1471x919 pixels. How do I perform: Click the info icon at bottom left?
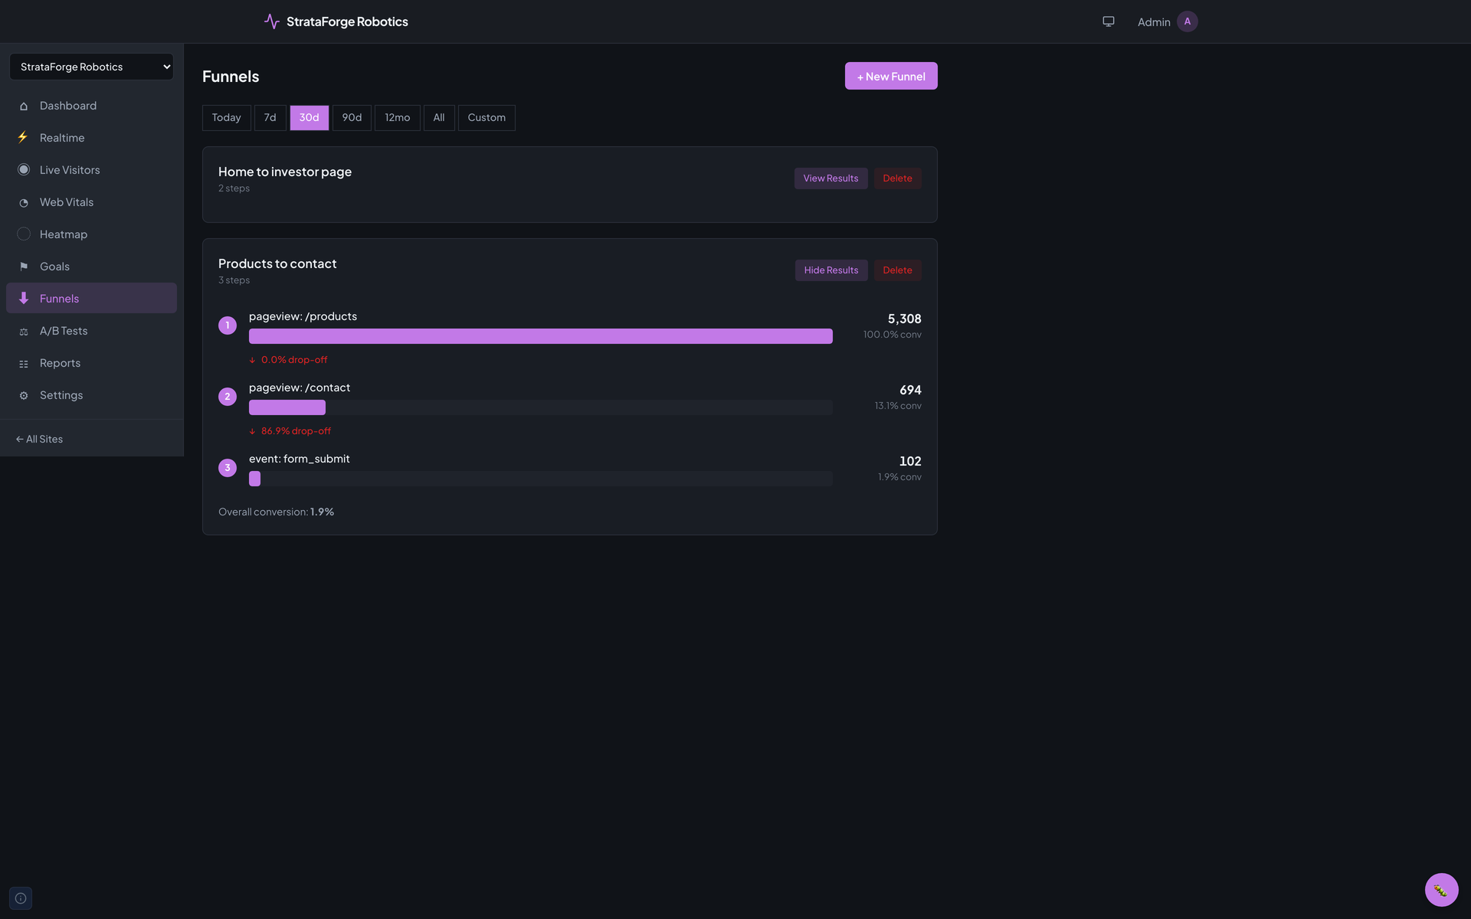coord(21,898)
